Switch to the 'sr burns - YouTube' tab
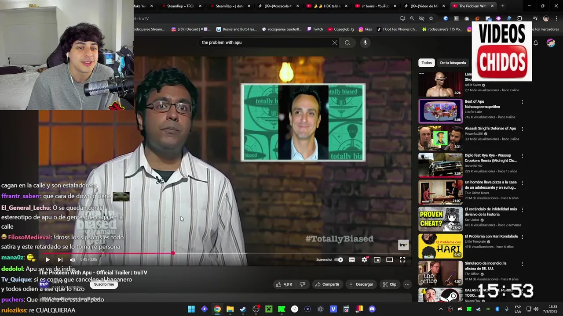The width and height of the screenshot is (563, 316). tap(376, 6)
